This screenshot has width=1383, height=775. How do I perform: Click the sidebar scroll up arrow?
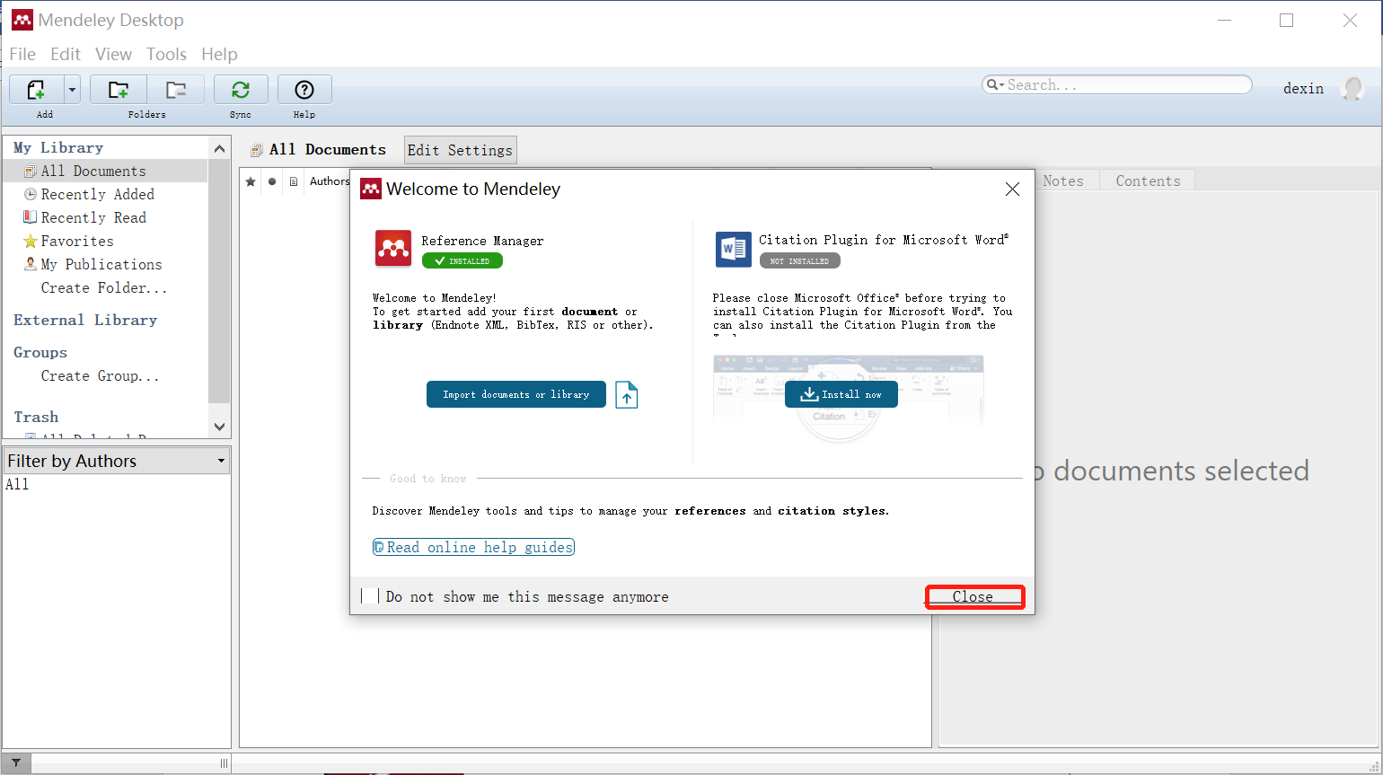(219, 148)
